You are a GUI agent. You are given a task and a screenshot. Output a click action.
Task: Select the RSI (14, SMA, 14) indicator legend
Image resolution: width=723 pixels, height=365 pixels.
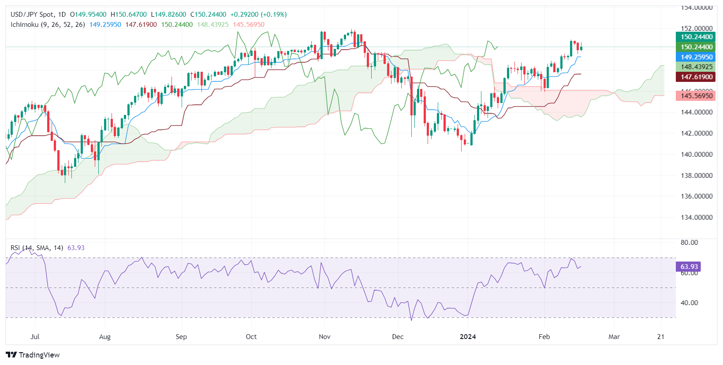pyautogui.click(x=37, y=248)
